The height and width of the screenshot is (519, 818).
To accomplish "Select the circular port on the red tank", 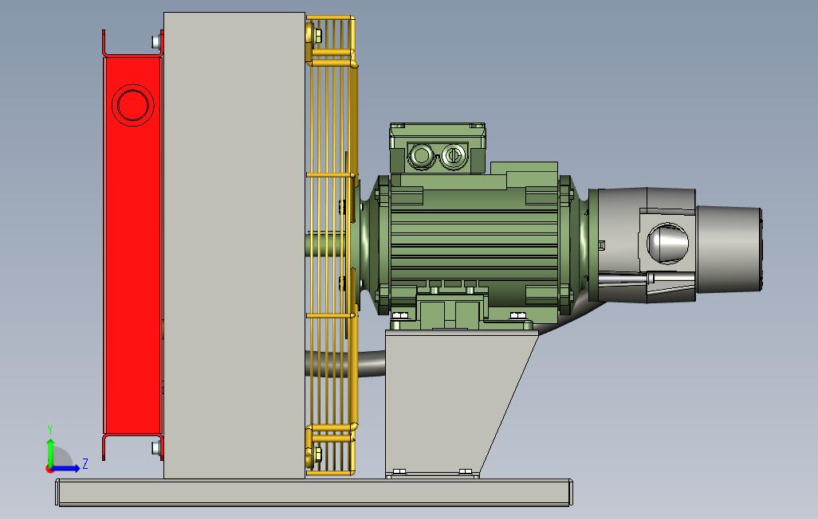I will [x=132, y=104].
